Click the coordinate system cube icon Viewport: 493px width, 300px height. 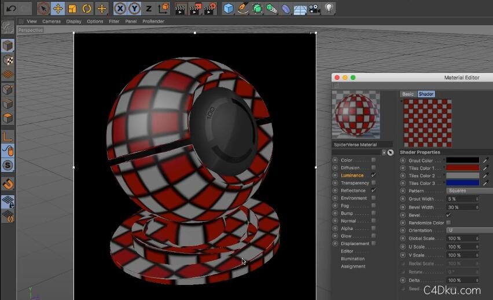point(164,8)
